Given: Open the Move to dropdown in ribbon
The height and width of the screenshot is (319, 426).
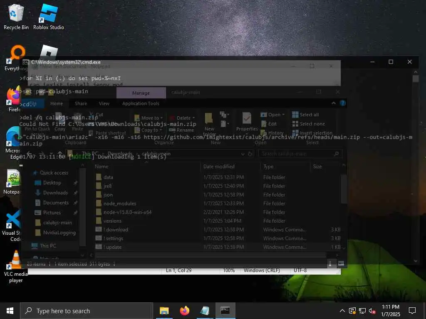Looking at the screenshot, I should click(149, 118).
